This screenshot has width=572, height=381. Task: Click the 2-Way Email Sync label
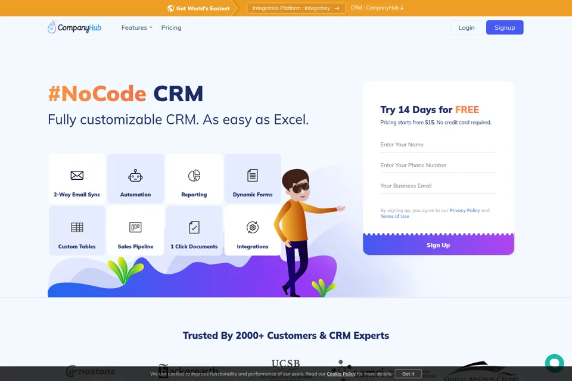click(x=77, y=195)
